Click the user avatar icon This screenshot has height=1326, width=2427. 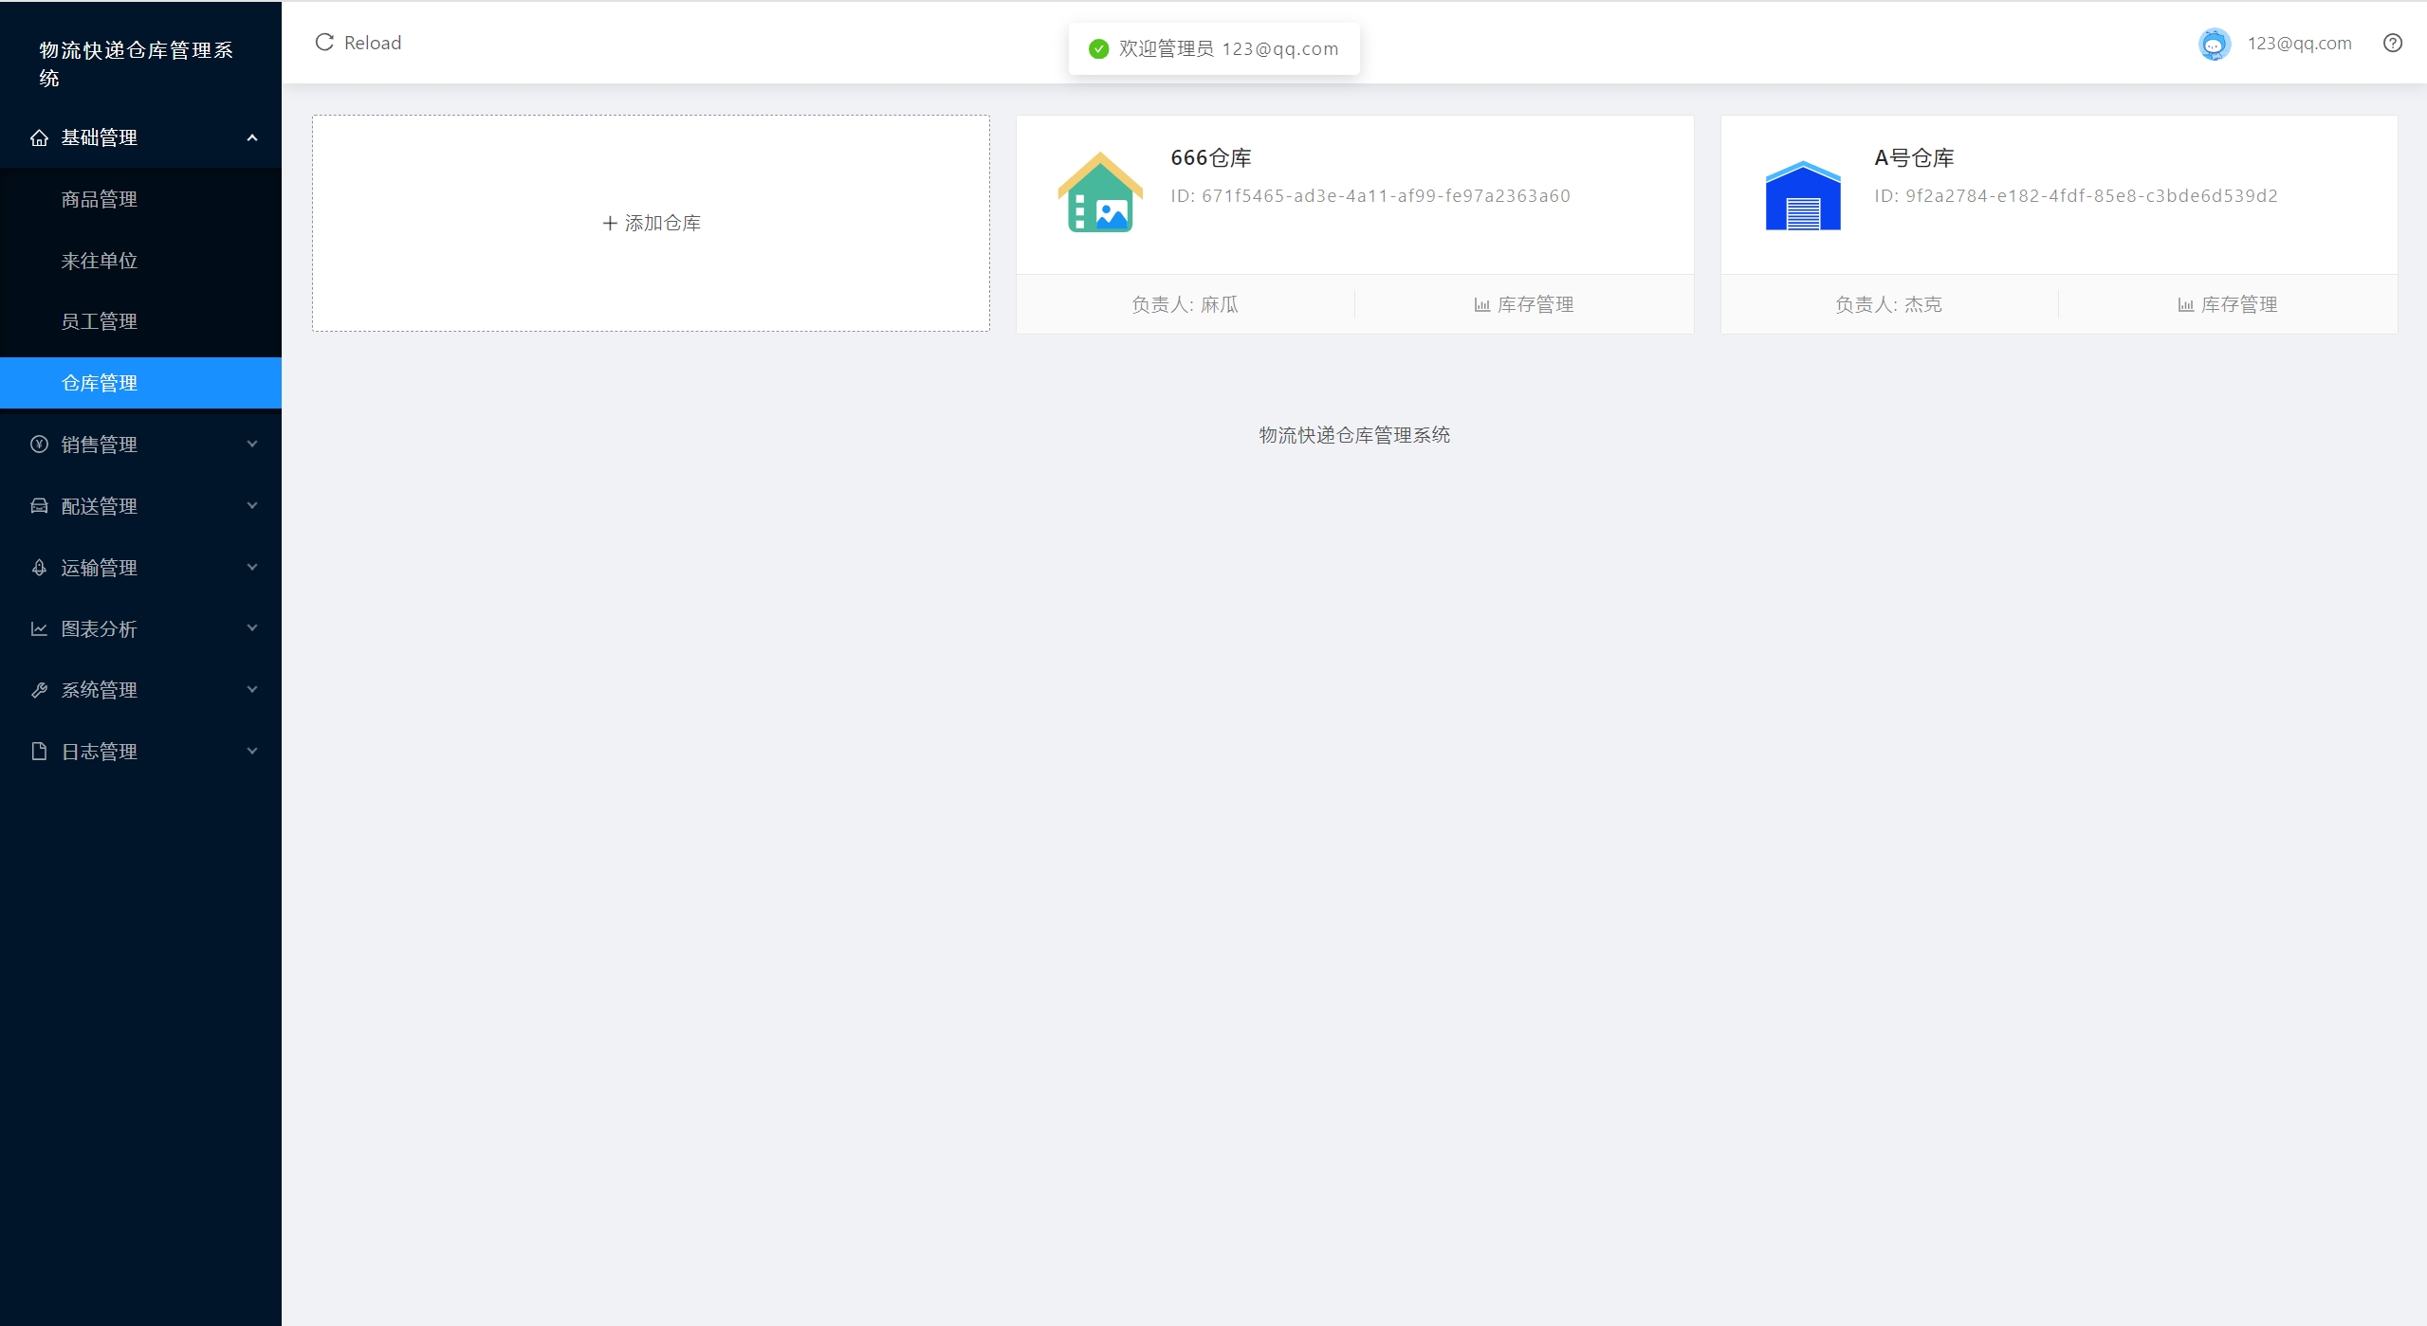(2214, 44)
